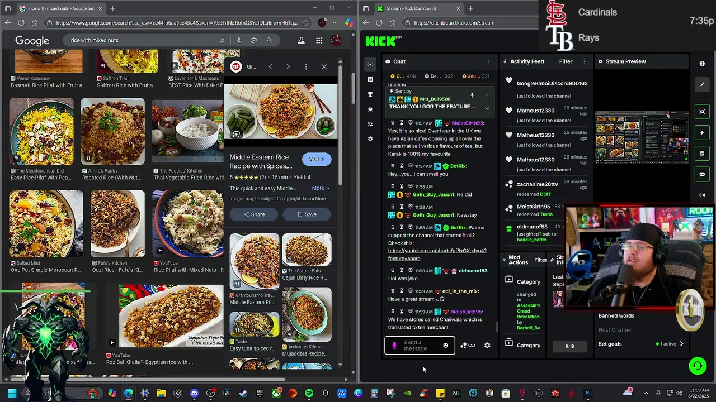Open Spotify from the taskbar
Screen dimensions: 716x402
(x=309, y=393)
